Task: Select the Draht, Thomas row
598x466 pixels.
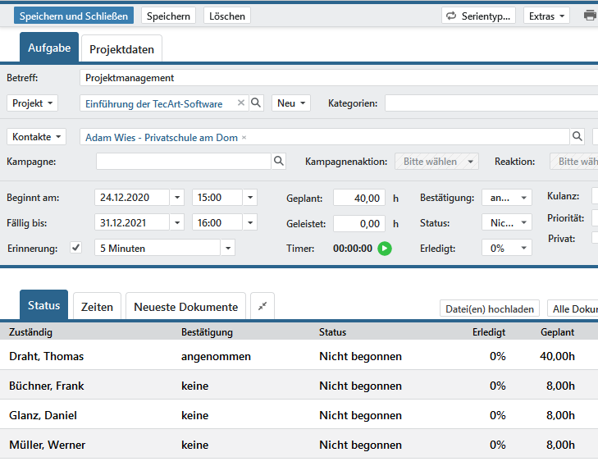Action: 299,356
